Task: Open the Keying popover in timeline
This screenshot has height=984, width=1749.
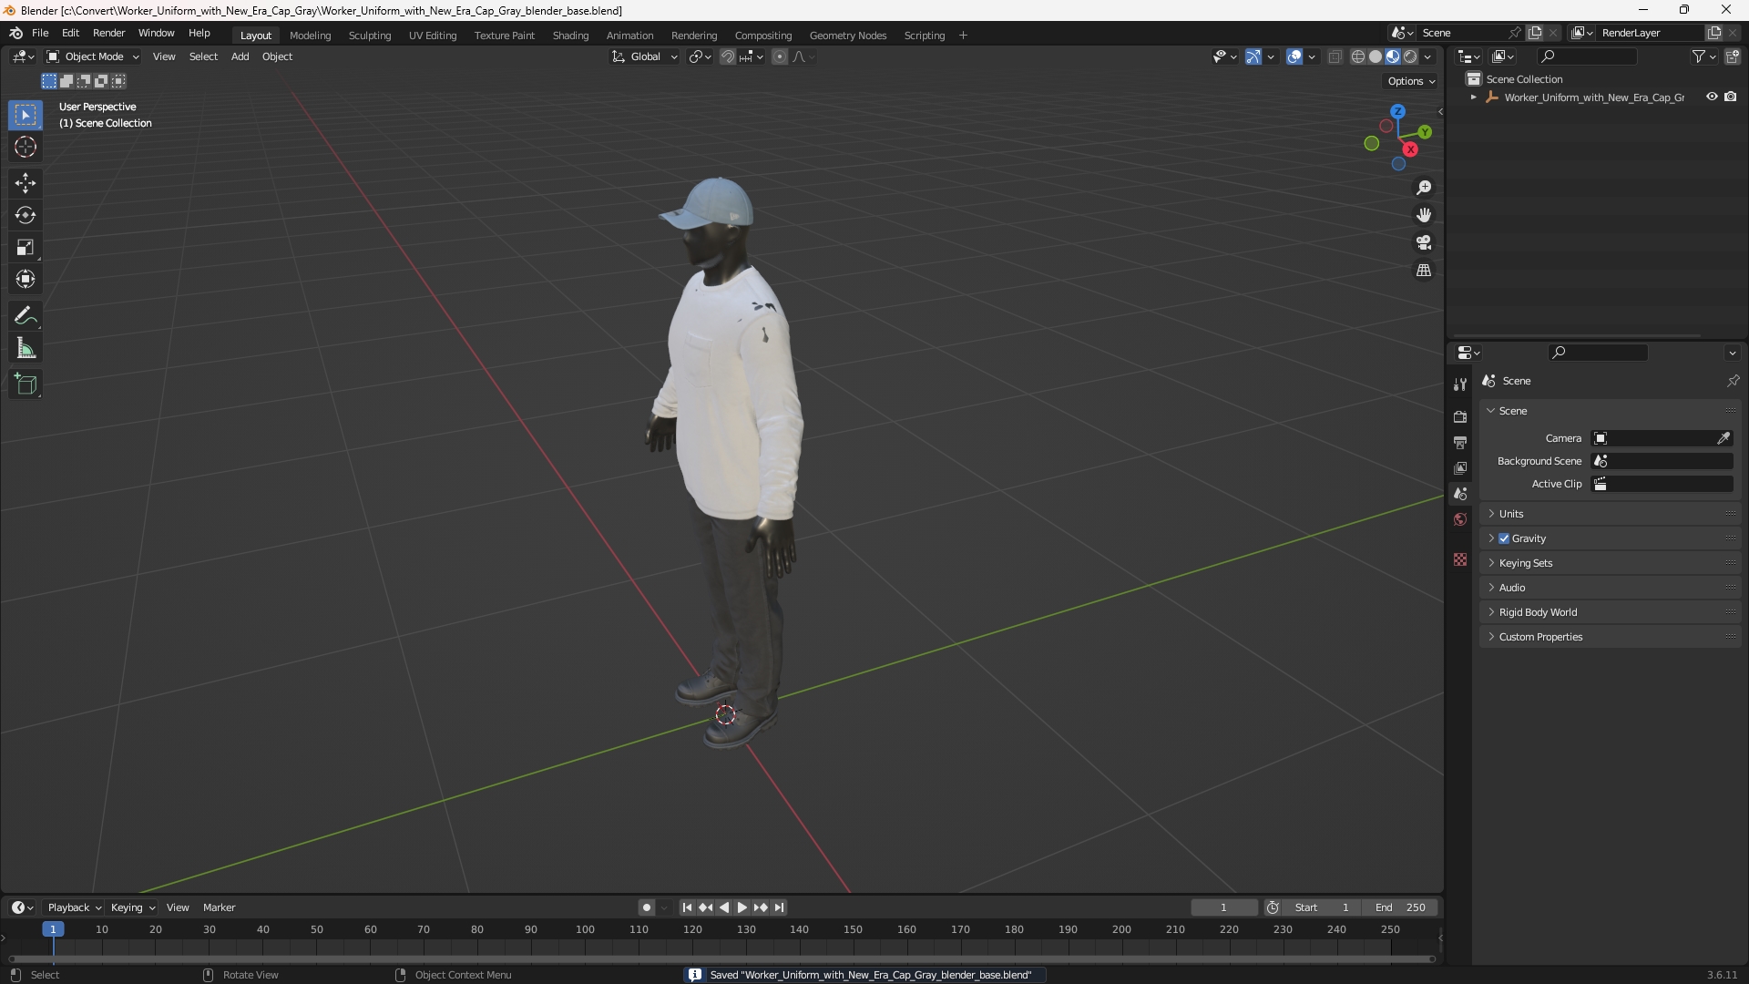Action: click(x=133, y=907)
